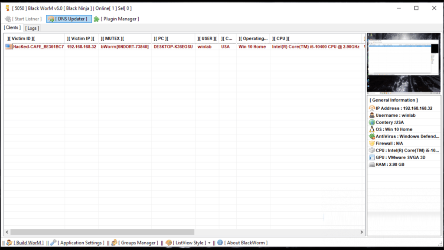Click the Username person icon
This screenshot has height=250, width=444.
(372, 115)
